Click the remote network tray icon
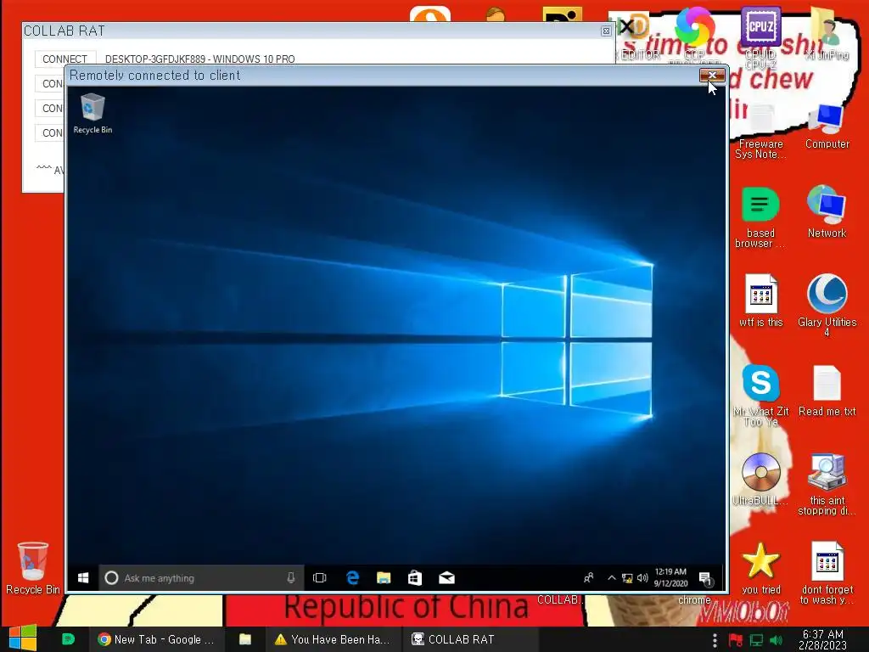This screenshot has height=652, width=869. [627, 578]
